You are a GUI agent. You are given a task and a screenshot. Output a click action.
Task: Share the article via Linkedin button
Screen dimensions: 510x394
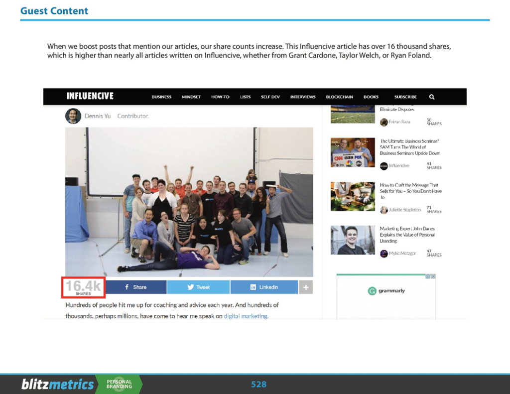tap(264, 287)
